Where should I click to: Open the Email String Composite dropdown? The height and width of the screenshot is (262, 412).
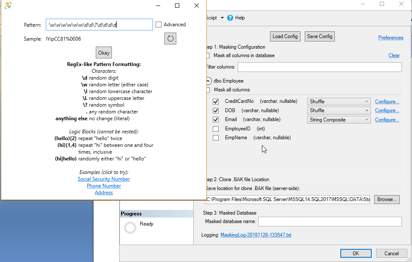pyautogui.click(x=339, y=120)
